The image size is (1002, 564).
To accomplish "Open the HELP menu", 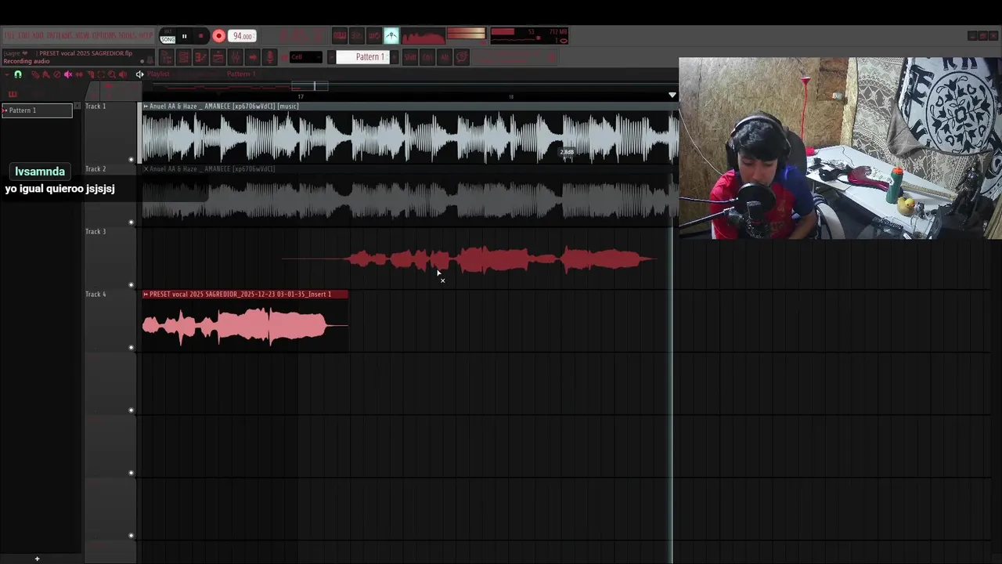I will (146, 35).
